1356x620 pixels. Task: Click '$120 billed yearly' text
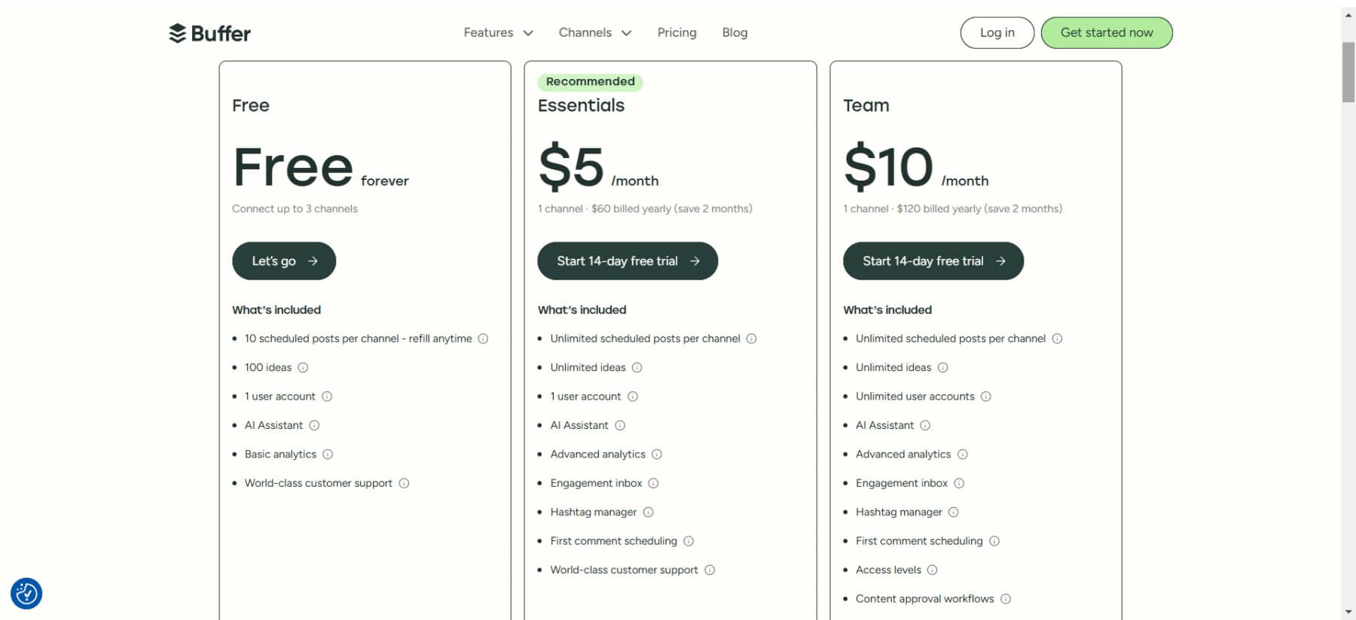pyautogui.click(x=939, y=209)
